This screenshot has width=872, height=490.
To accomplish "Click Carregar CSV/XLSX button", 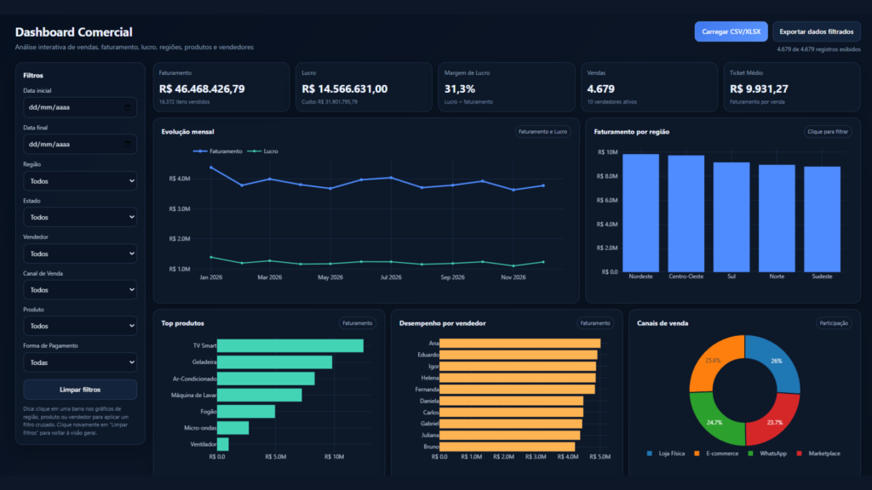I will coord(731,31).
